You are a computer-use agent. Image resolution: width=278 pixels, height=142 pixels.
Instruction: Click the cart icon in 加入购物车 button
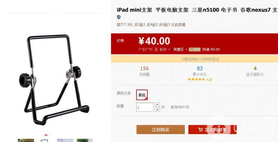click(x=200, y=130)
